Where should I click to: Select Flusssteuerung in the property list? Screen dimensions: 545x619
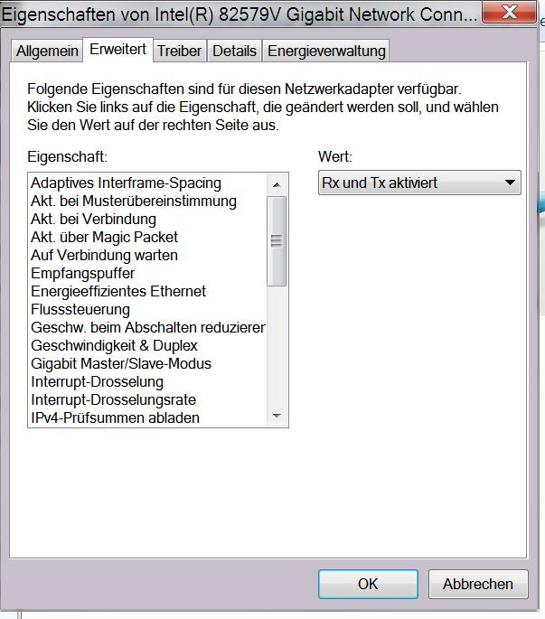[x=147, y=309]
